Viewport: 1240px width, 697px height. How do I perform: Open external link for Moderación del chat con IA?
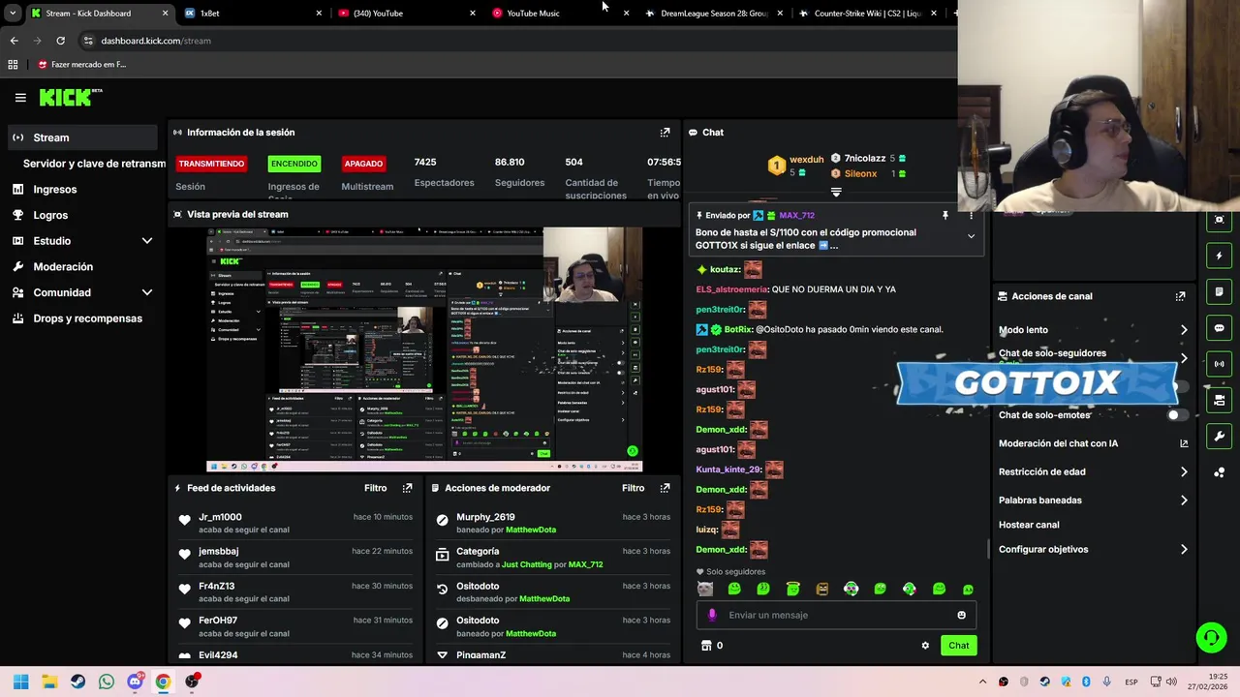click(1184, 443)
